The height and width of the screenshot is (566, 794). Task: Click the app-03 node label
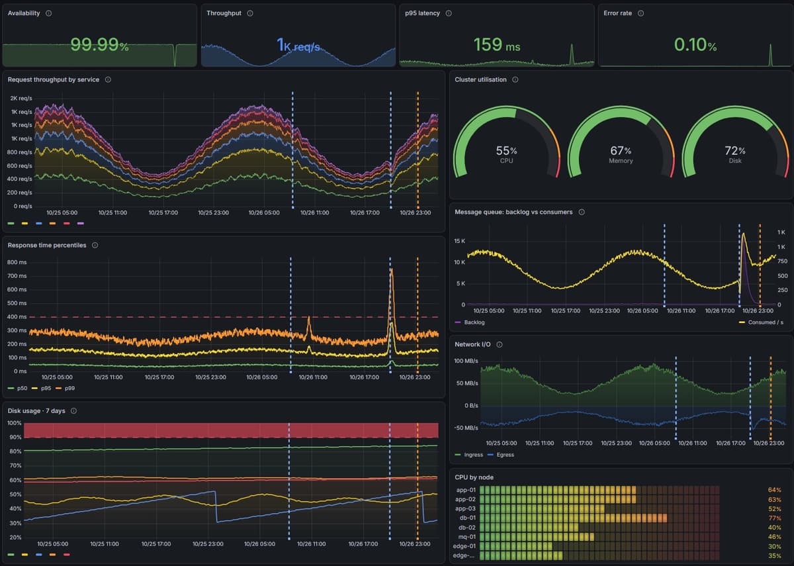pos(466,508)
